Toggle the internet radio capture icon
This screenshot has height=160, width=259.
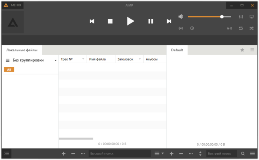coord(181,28)
